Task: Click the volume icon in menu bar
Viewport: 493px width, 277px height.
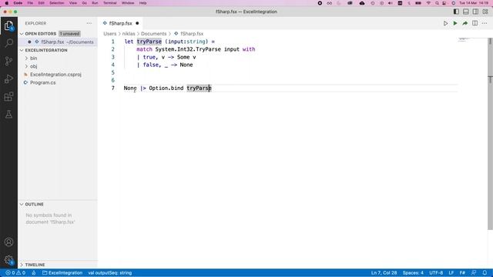Action: coord(391,3)
